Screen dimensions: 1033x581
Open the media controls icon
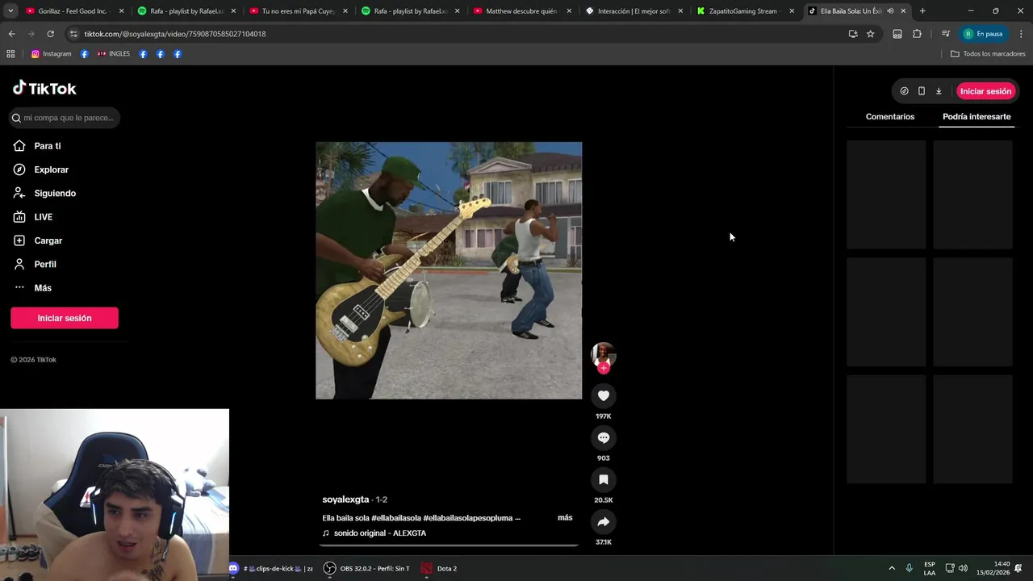[945, 34]
